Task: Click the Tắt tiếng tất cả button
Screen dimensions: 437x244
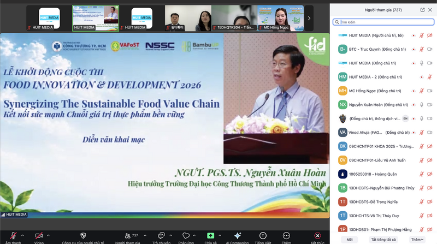Action: 383,240
